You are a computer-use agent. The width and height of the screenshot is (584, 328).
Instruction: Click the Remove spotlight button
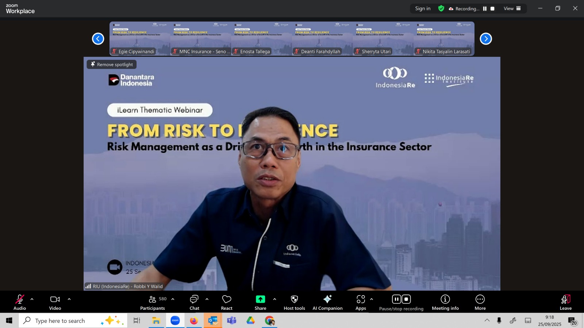[112, 65]
